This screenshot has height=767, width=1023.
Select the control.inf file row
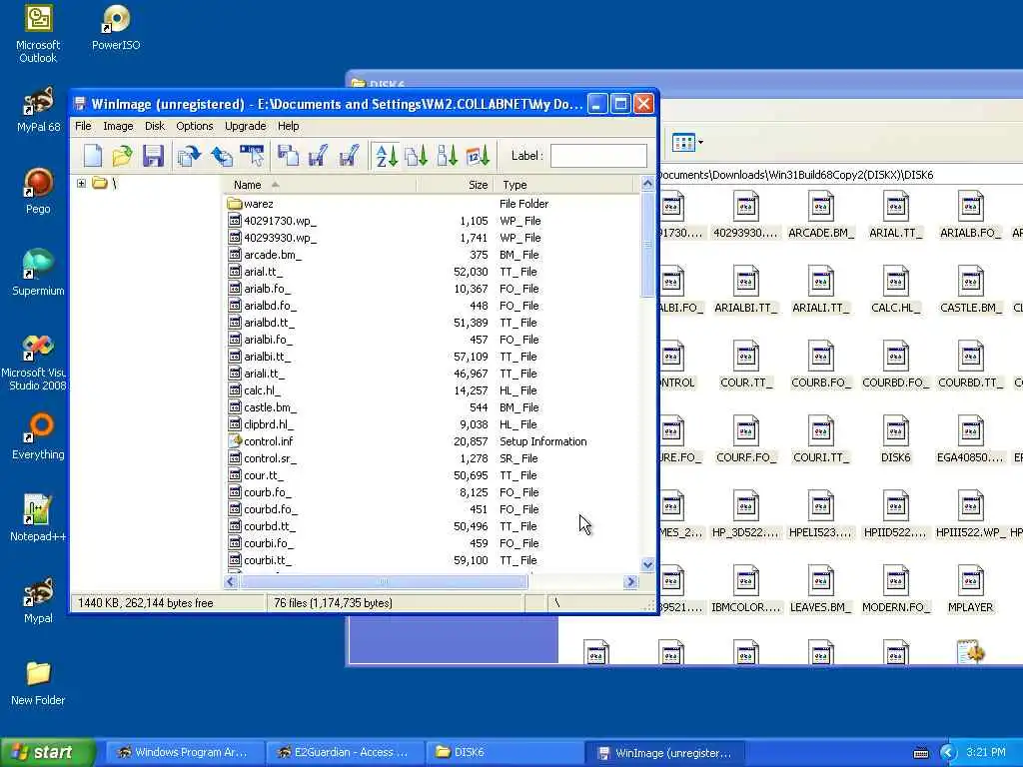pyautogui.click(x=431, y=440)
